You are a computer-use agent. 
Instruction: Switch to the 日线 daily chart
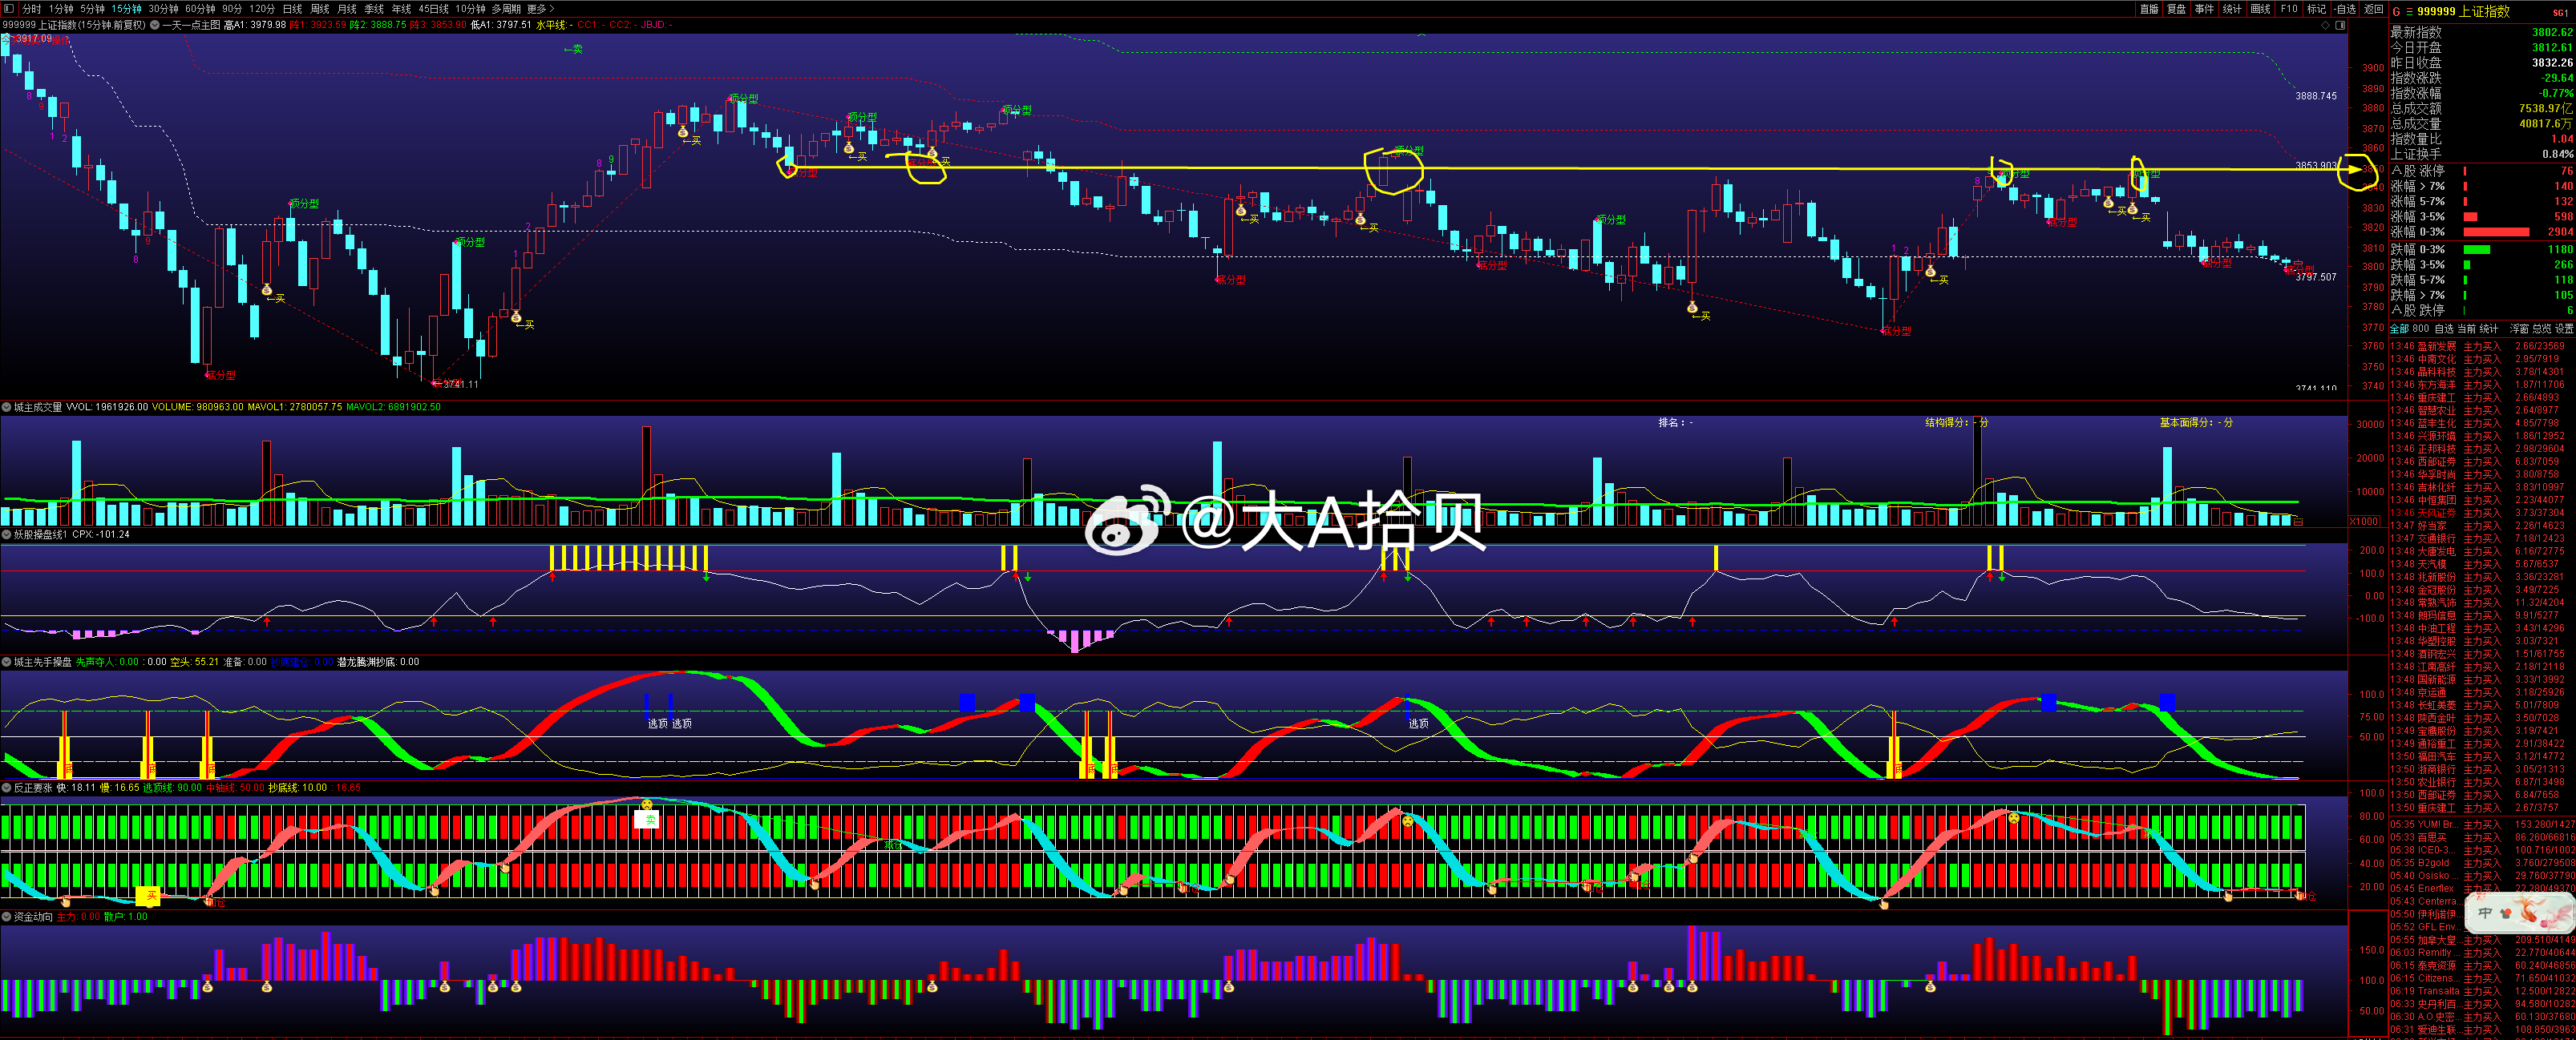pyautogui.click(x=292, y=9)
